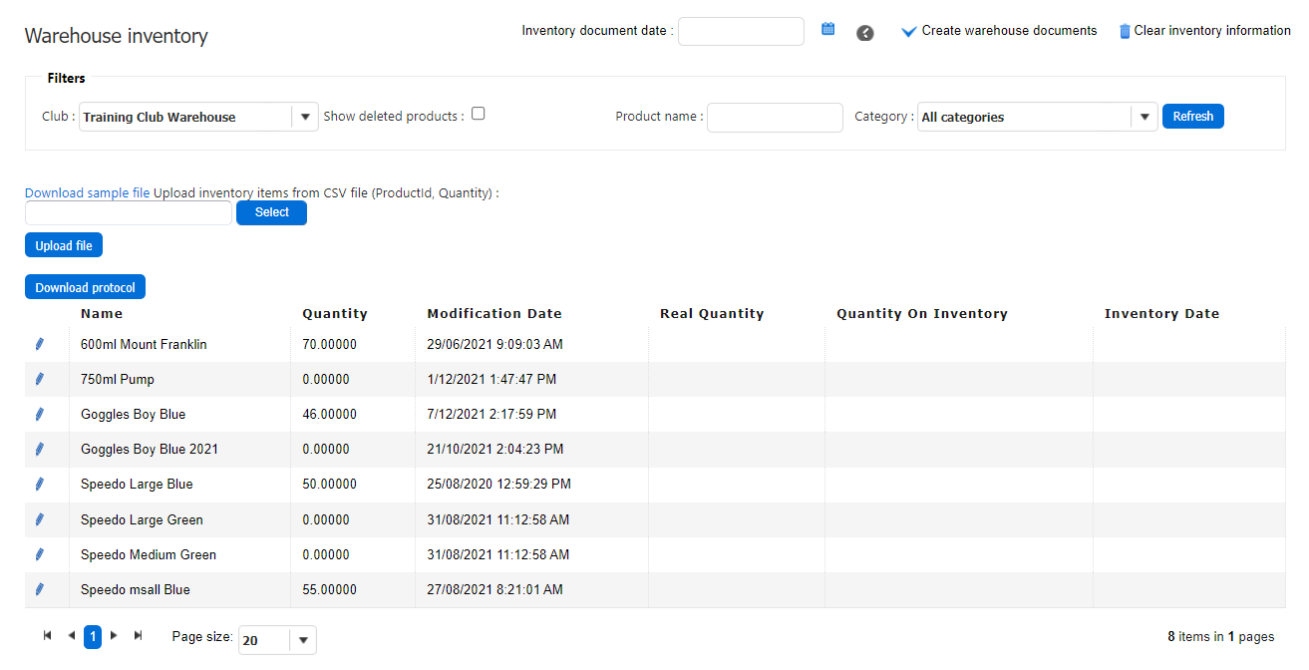The height and width of the screenshot is (670, 1309).
Task: Open the inventory document date calendar picker
Action: point(827,30)
